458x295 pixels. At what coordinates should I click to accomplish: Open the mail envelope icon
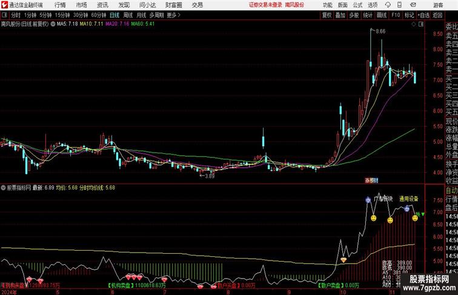click(413, 5)
